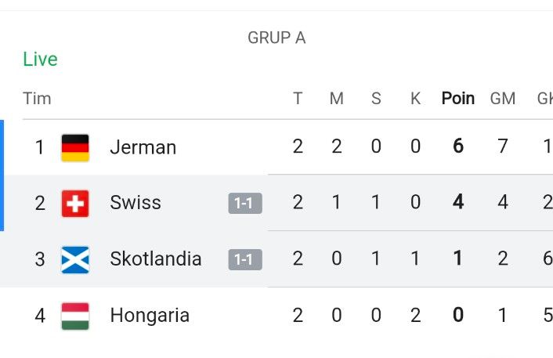Click the M wins column header
This screenshot has width=553, height=358.
[337, 99]
